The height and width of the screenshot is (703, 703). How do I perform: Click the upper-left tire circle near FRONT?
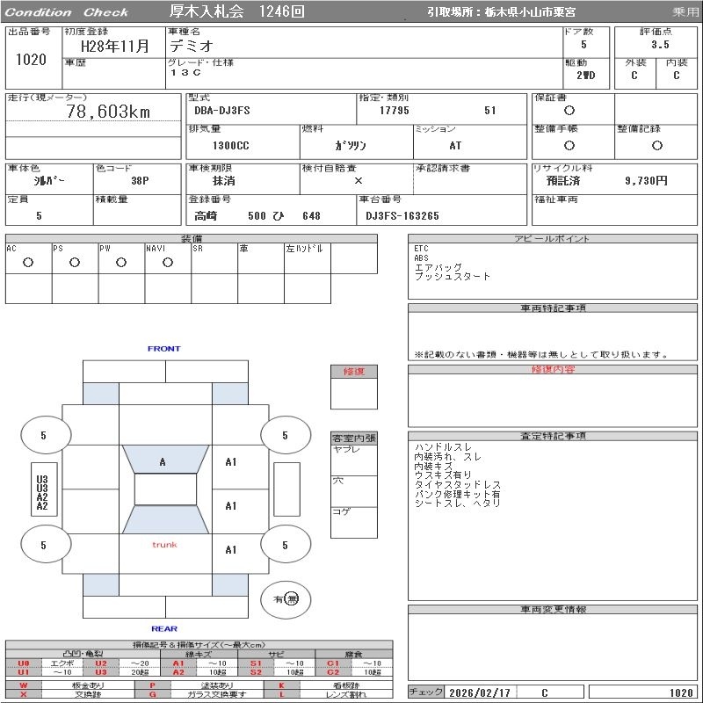(x=45, y=435)
